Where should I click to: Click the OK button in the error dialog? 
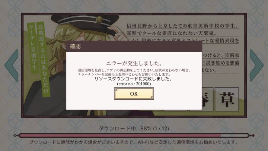[134, 94]
